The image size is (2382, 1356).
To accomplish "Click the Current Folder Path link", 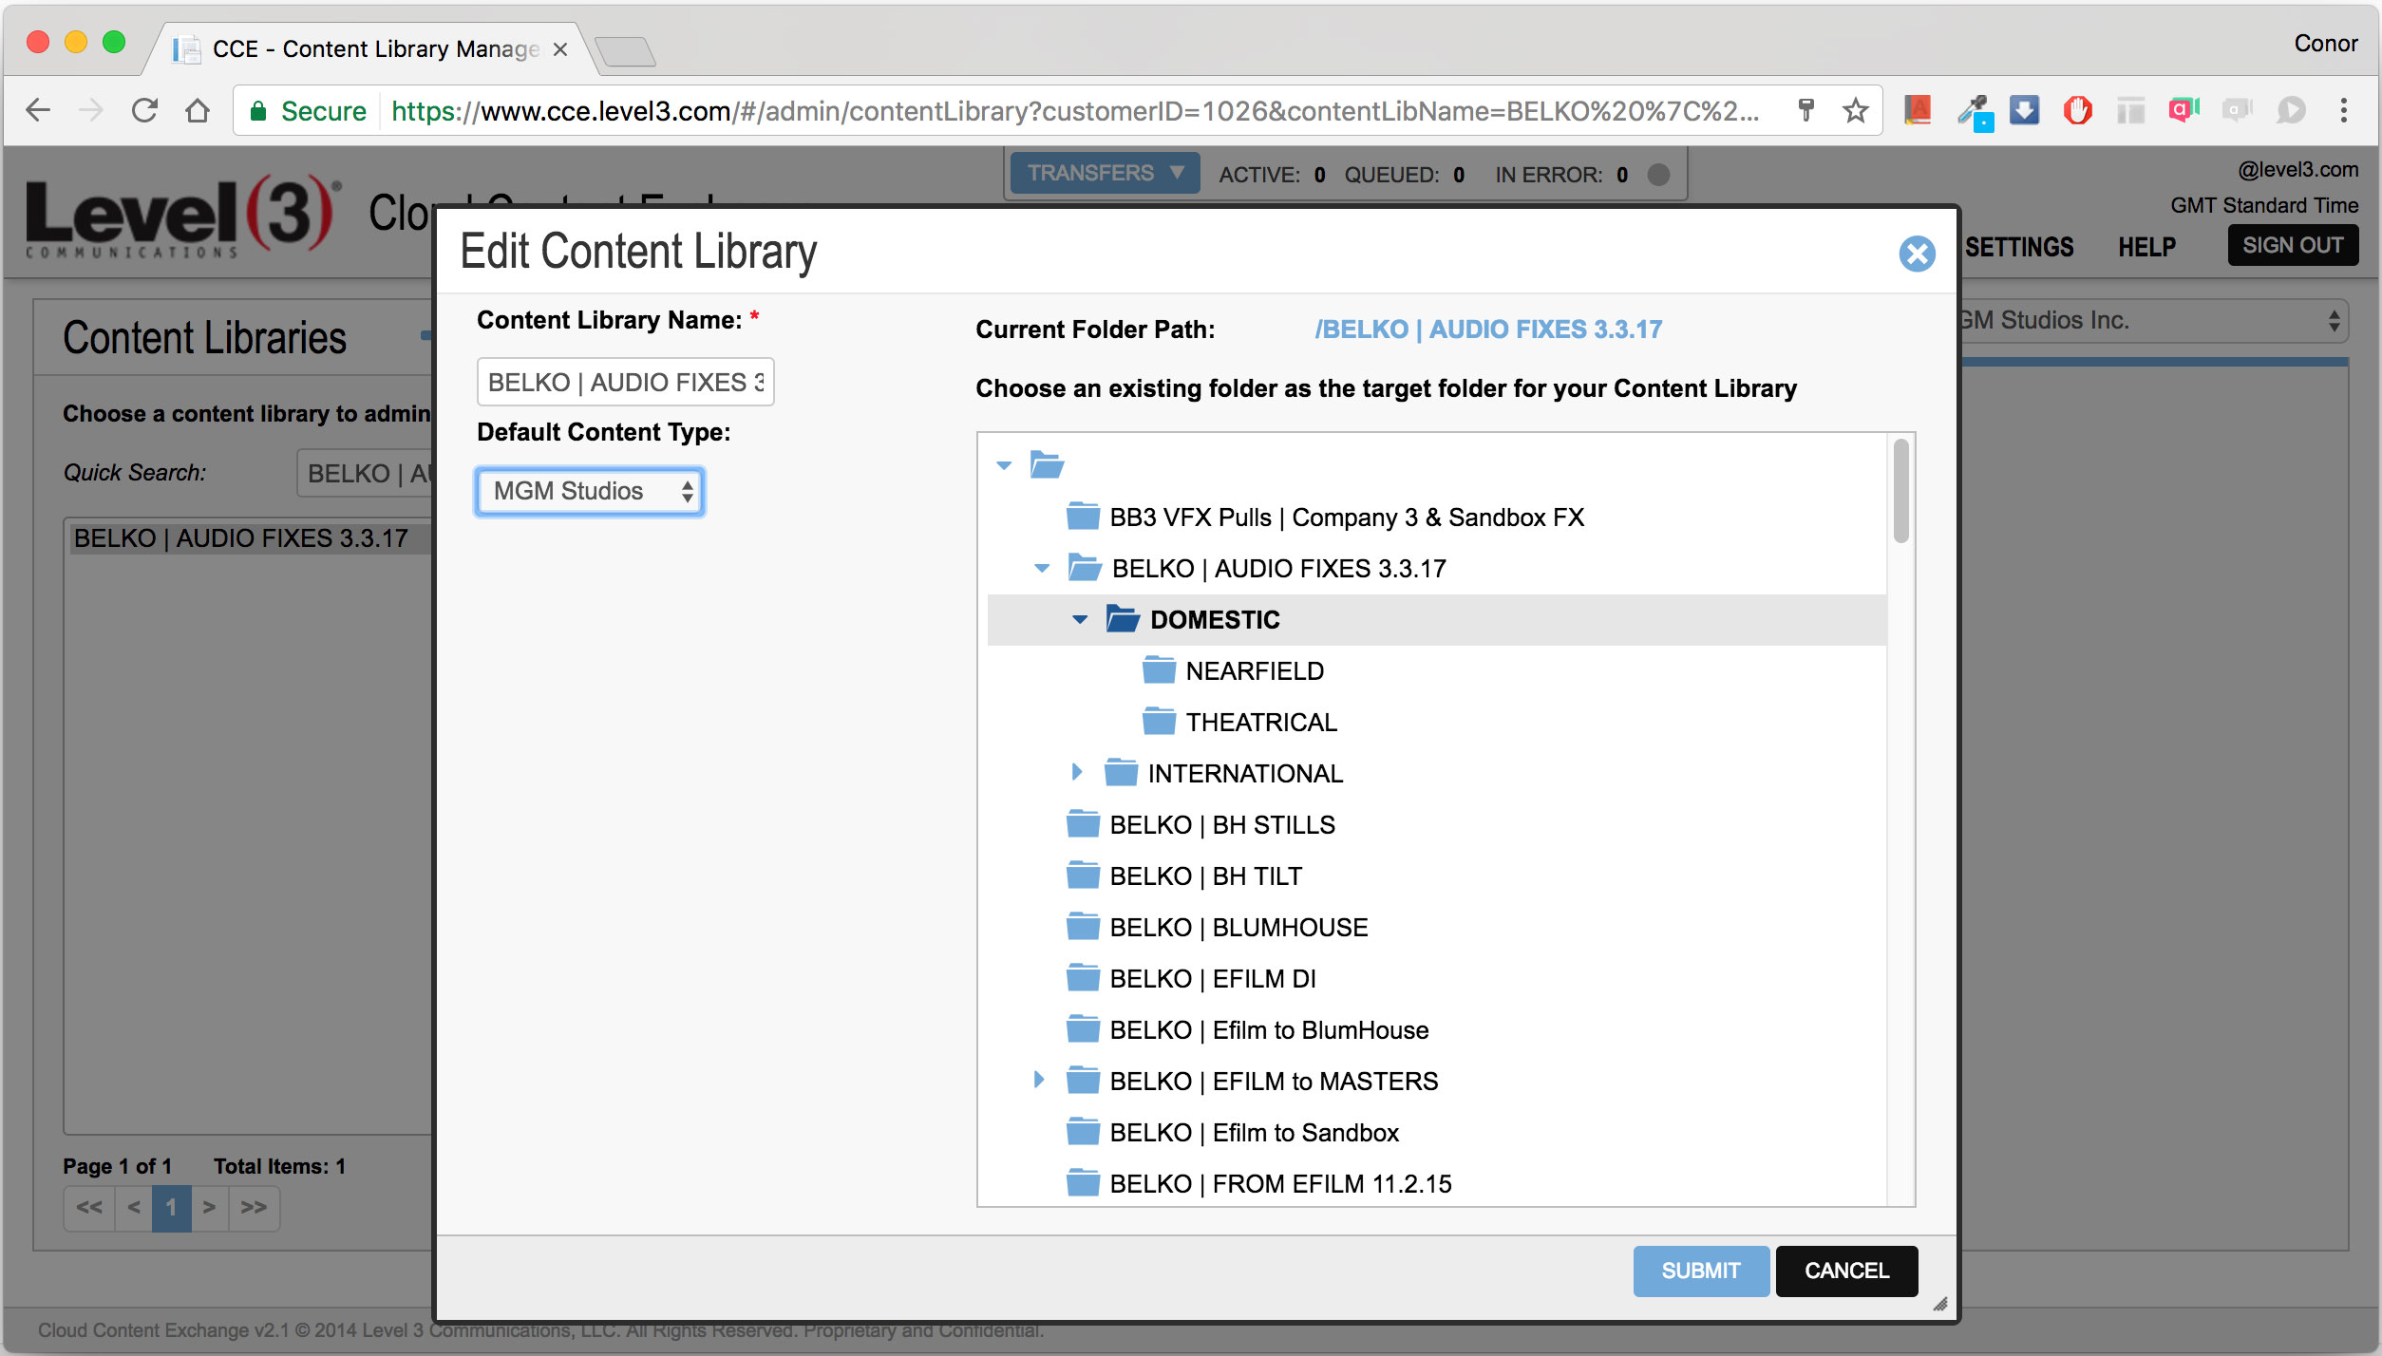I will click(x=1488, y=330).
